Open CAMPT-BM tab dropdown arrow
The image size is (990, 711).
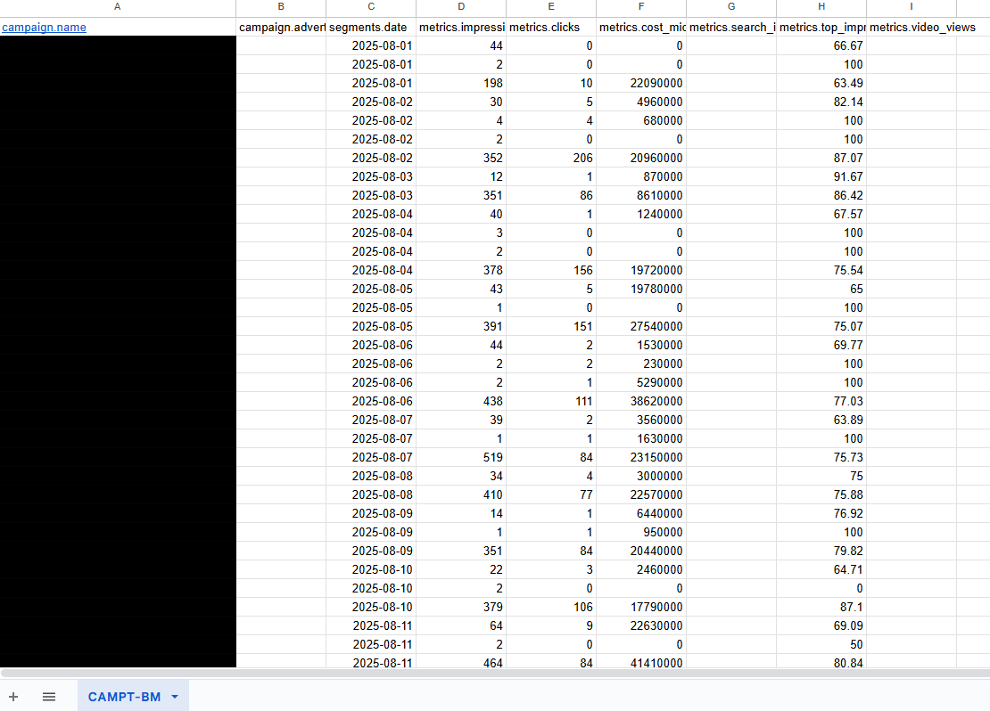pyautogui.click(x=175, y=697)
